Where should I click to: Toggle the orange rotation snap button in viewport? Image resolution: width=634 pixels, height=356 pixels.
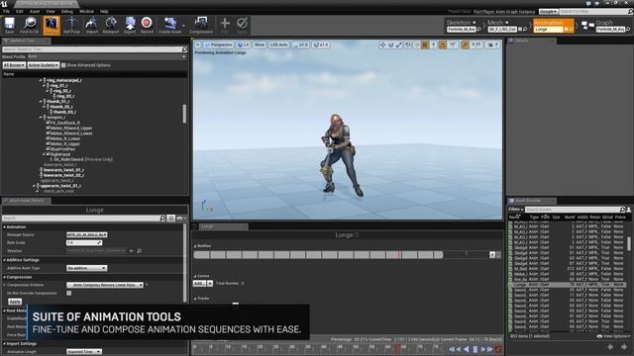(x=443, y=44)
